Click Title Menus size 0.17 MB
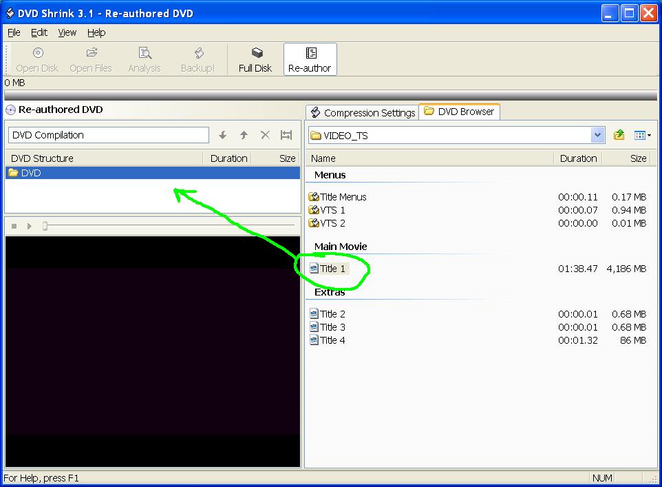 click(629, 197)
